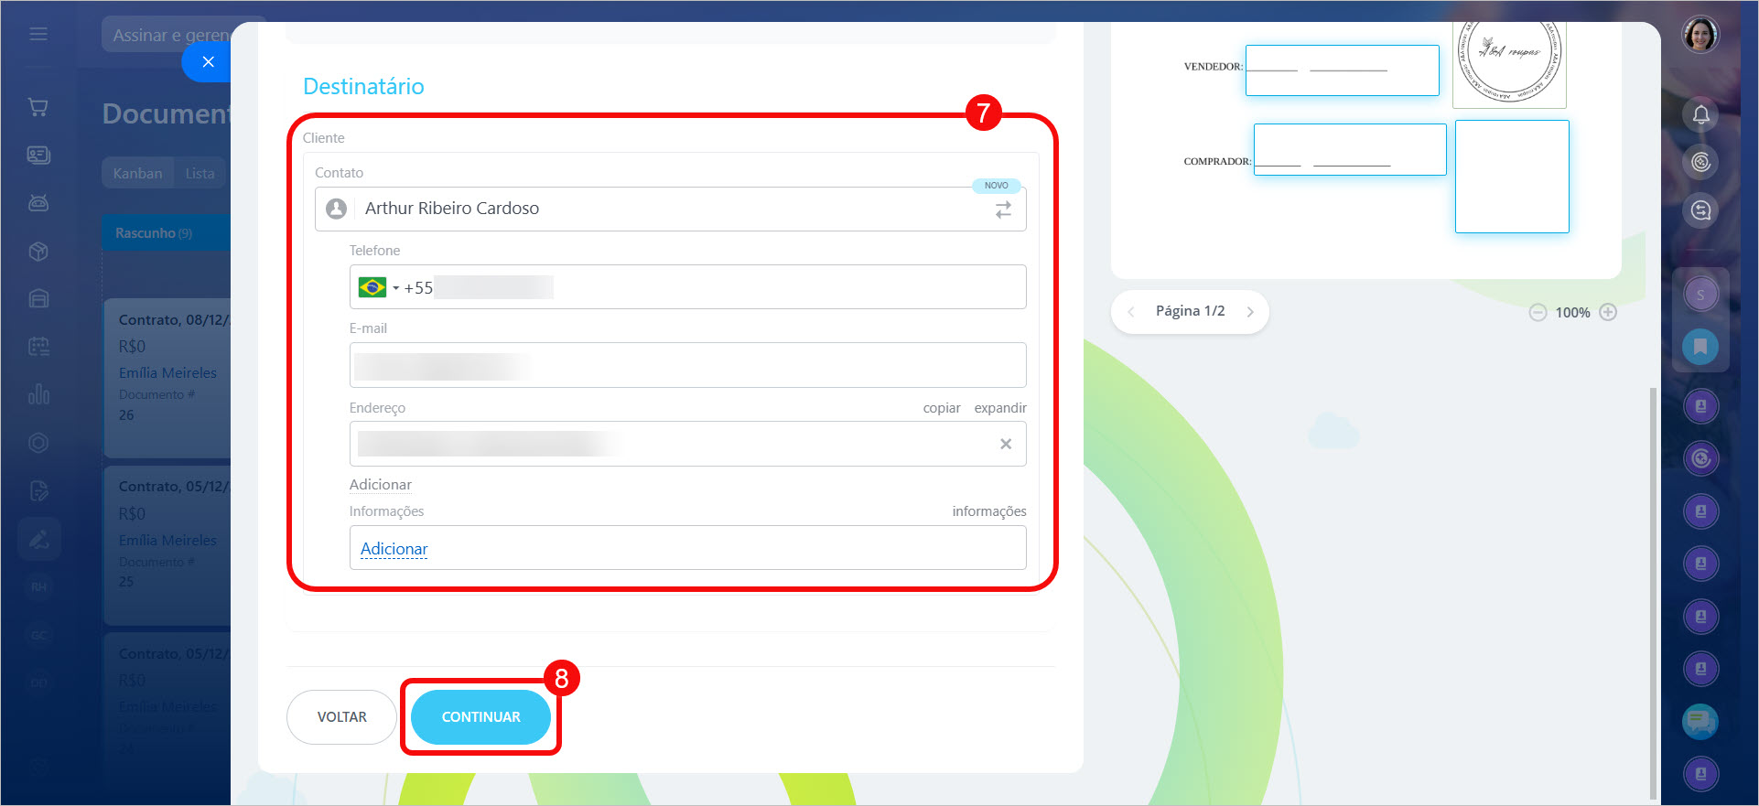
Task: Open the box inventory sidebar icon
Action: tap(38, 251)
